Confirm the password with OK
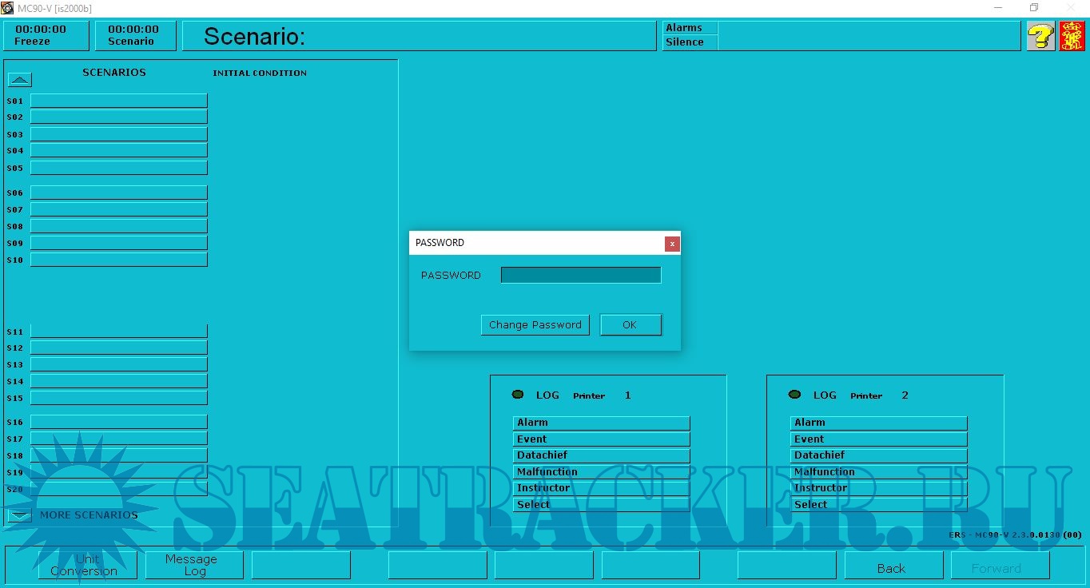The height and width of the screenshot is (588, 1090). tap(631, 324)
